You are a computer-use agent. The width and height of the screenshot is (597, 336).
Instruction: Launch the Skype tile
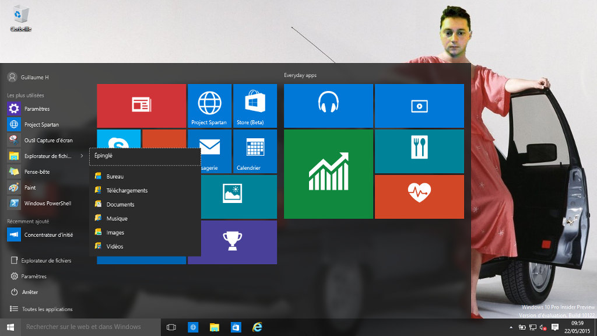click(119, 139)
